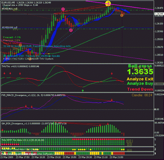Click the 23 Mar 21:10 time label
The image size is (164, 160).
click(101, 157)
